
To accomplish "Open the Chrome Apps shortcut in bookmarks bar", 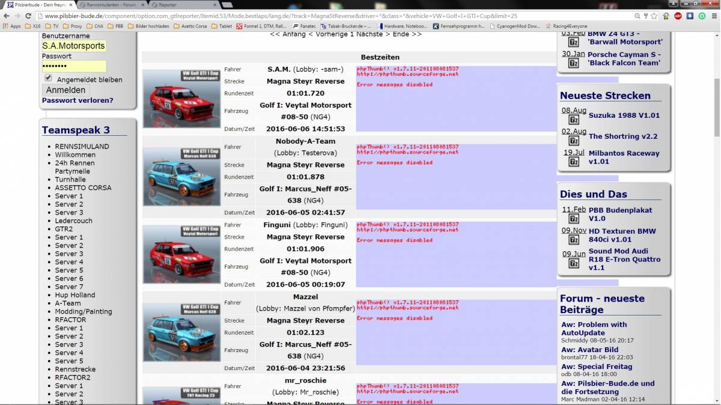I will tap(11, 26).
